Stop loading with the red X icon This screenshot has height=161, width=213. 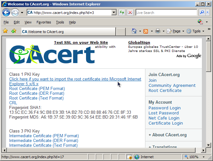click(130, 13)
